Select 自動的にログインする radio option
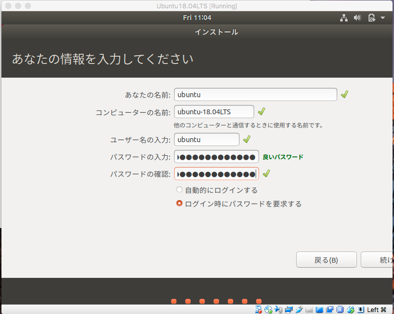The width and height of the screenshot is (394, 314). tap(179, 190)
